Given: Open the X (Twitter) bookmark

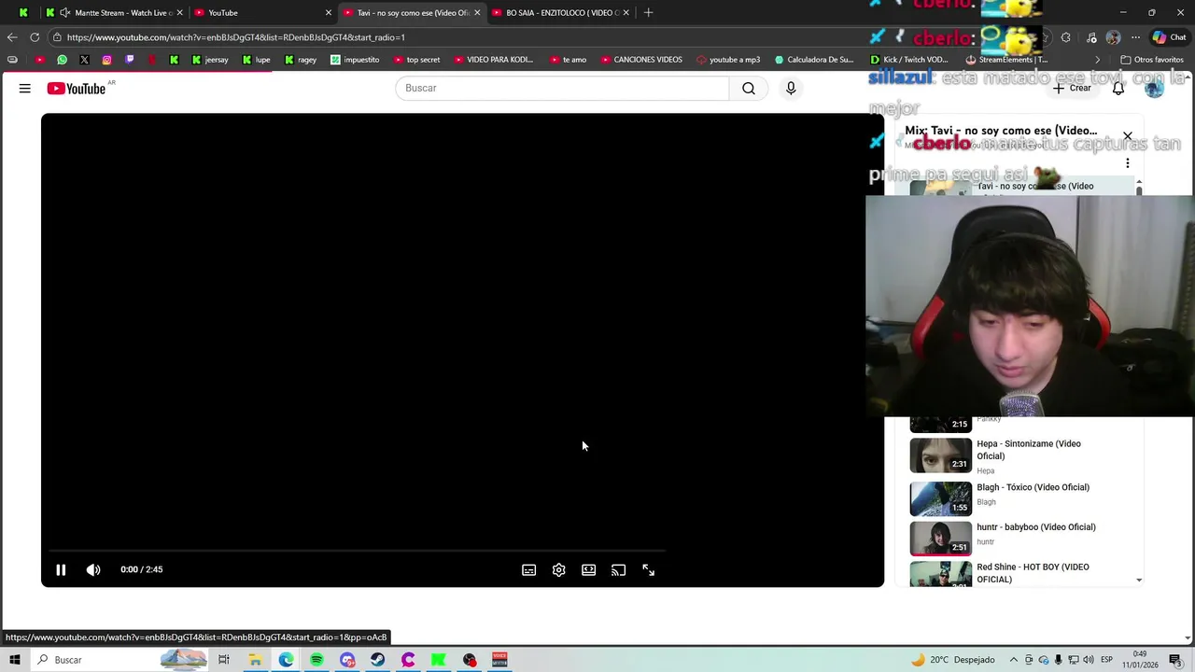Looking at the screenshot, I should click(x=84, y=60).
